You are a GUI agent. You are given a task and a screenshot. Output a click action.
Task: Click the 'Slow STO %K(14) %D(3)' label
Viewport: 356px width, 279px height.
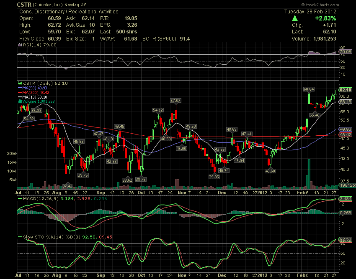(x=52, y=237)
